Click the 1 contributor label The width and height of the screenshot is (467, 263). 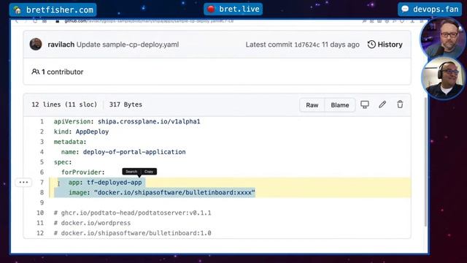(62, 72)
